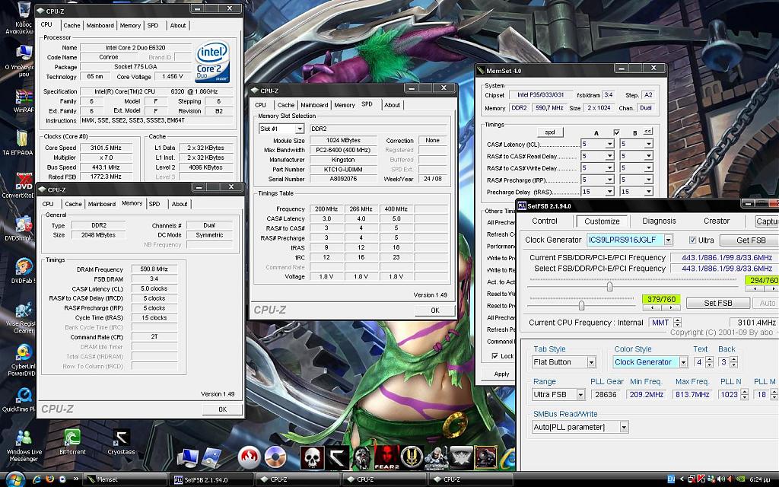The width and height of the screenshot is (779, 487).
Task: Click the PLL Gear 28636 field
Action: point(606,395)
